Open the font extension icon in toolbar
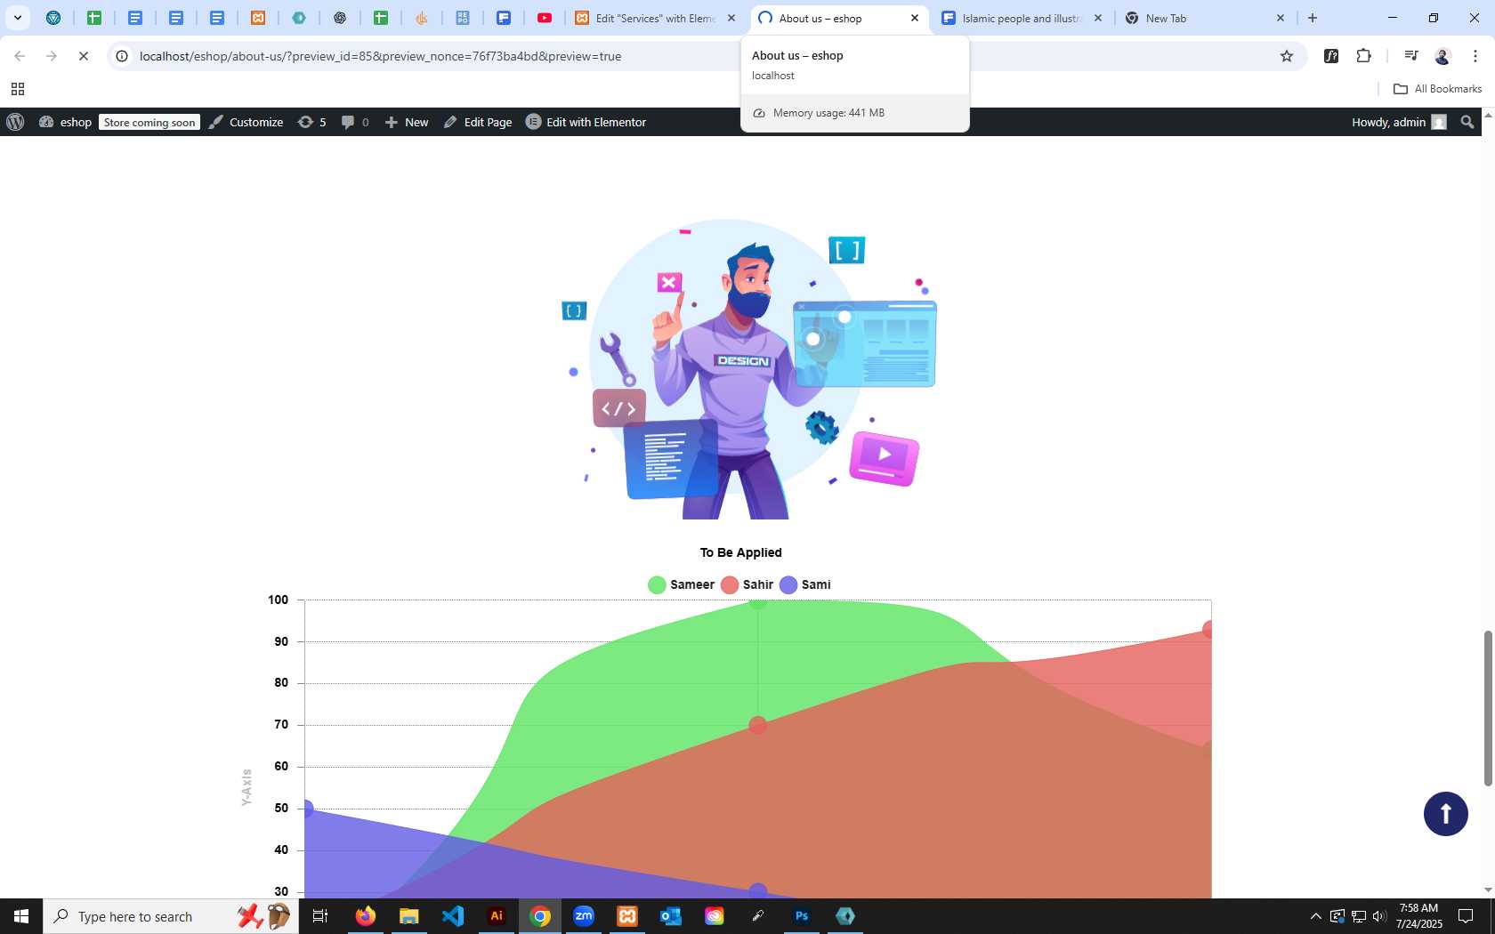The height and width of the screenshot is (934, 1495). click(1331, 56)
